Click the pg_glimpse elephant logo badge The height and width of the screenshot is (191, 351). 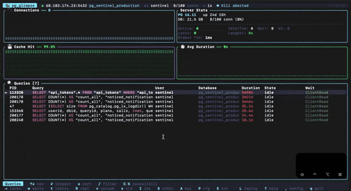click(20, 5)
